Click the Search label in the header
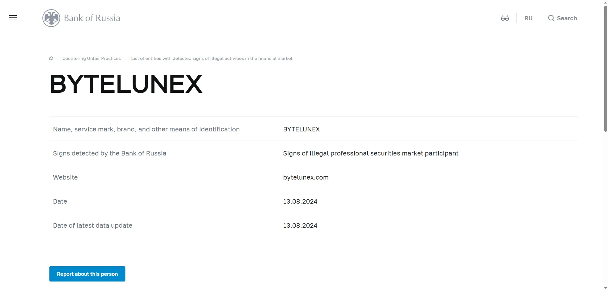Image resolution: width=608 pixels, height=291 pixels. 567,18
